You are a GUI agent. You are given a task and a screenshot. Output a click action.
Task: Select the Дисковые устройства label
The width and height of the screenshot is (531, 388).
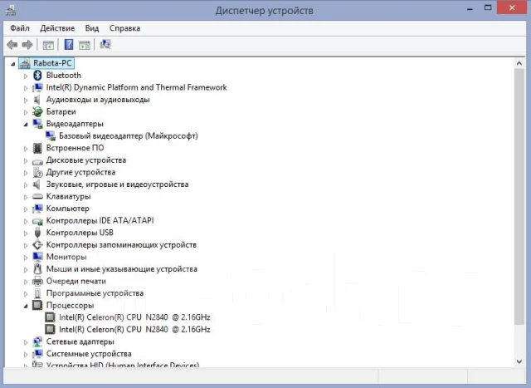click(86, 160)
